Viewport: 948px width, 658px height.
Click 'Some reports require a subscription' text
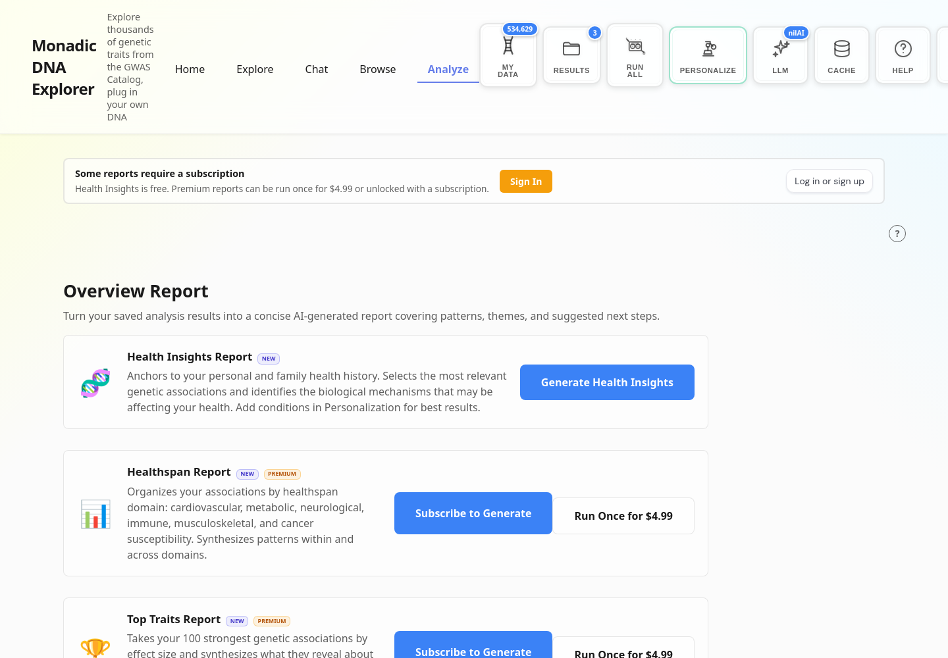tap(159, 174)
